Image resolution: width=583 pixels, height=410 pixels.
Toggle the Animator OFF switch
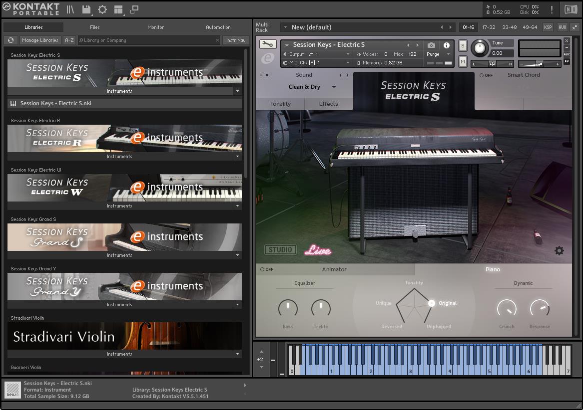click(x=267, y=269)
